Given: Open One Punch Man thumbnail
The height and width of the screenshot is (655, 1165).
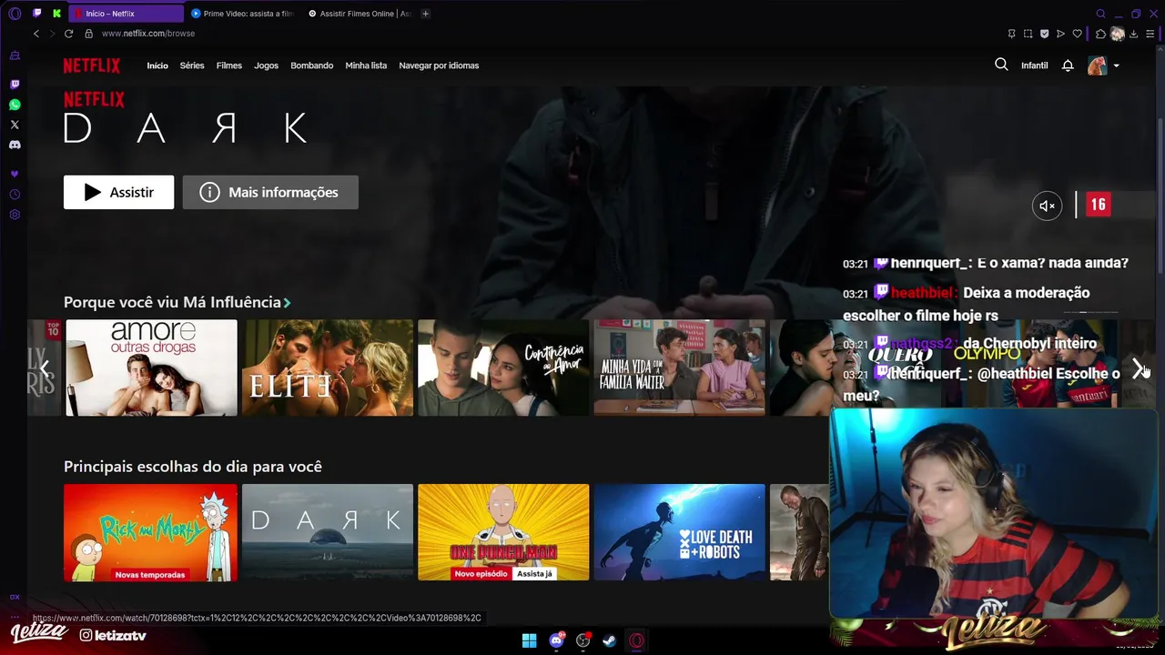Looking at the screenshot, I should pos(503,532).
